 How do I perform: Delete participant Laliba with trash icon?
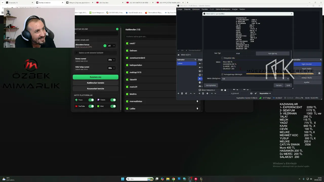click(x=197, y=108)
